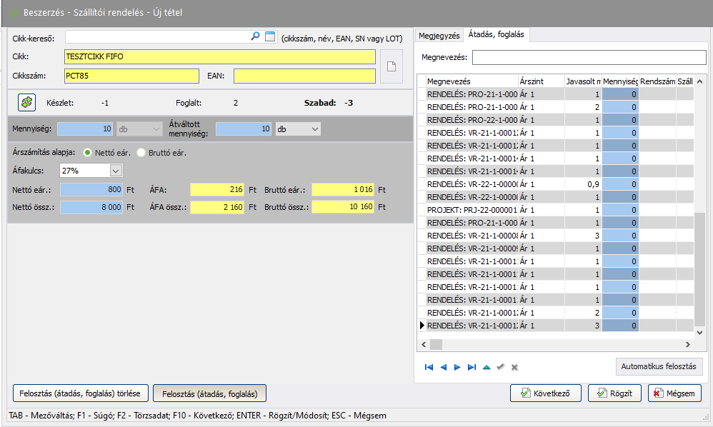Select Bruttó eár. pricing basis
The width and height of the screenshot is (713, 427).
click(x=141, y=152)
